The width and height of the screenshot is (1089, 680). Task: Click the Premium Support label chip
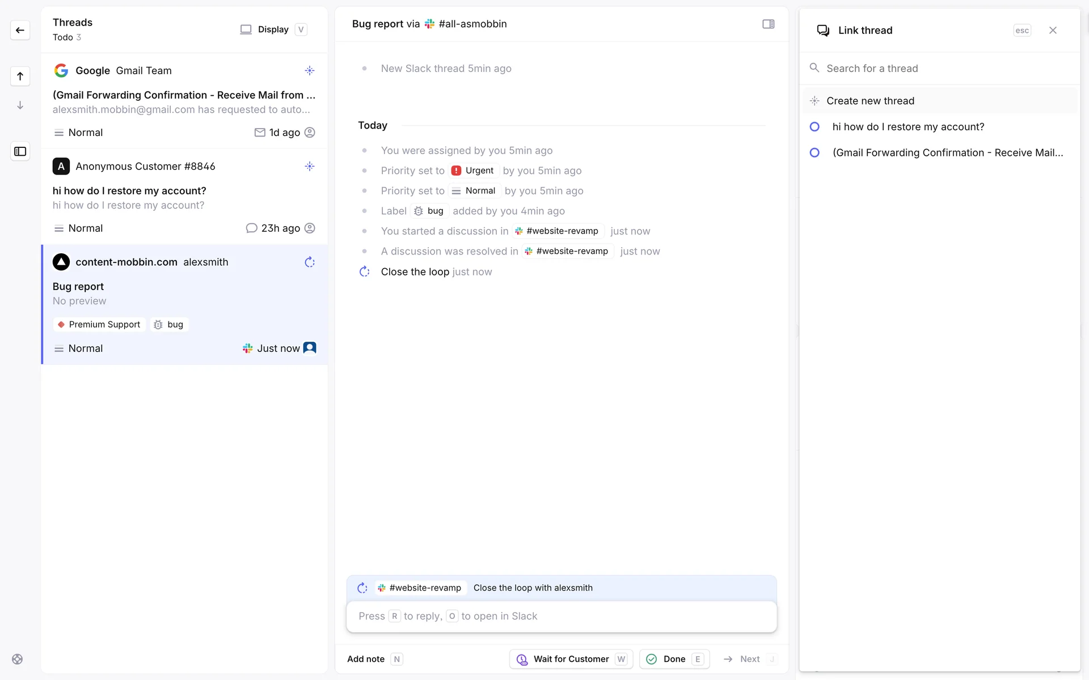coord(99,325)
